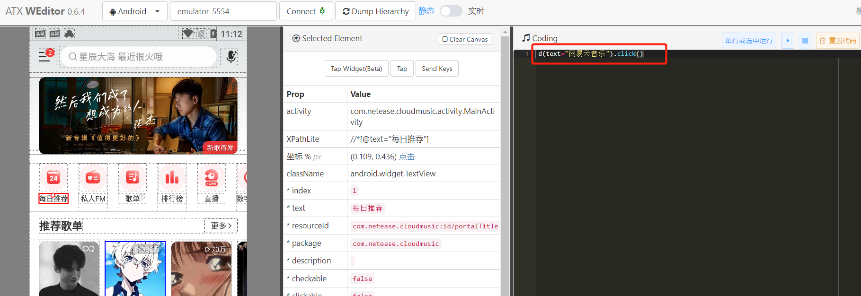Select the checkable value false
The width and height of the screenshot is (861, 296).
363,279
